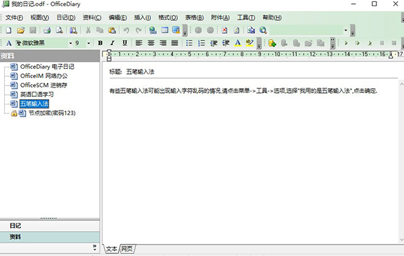Select the OfficeSCM 进销存 node

point(44,86)
